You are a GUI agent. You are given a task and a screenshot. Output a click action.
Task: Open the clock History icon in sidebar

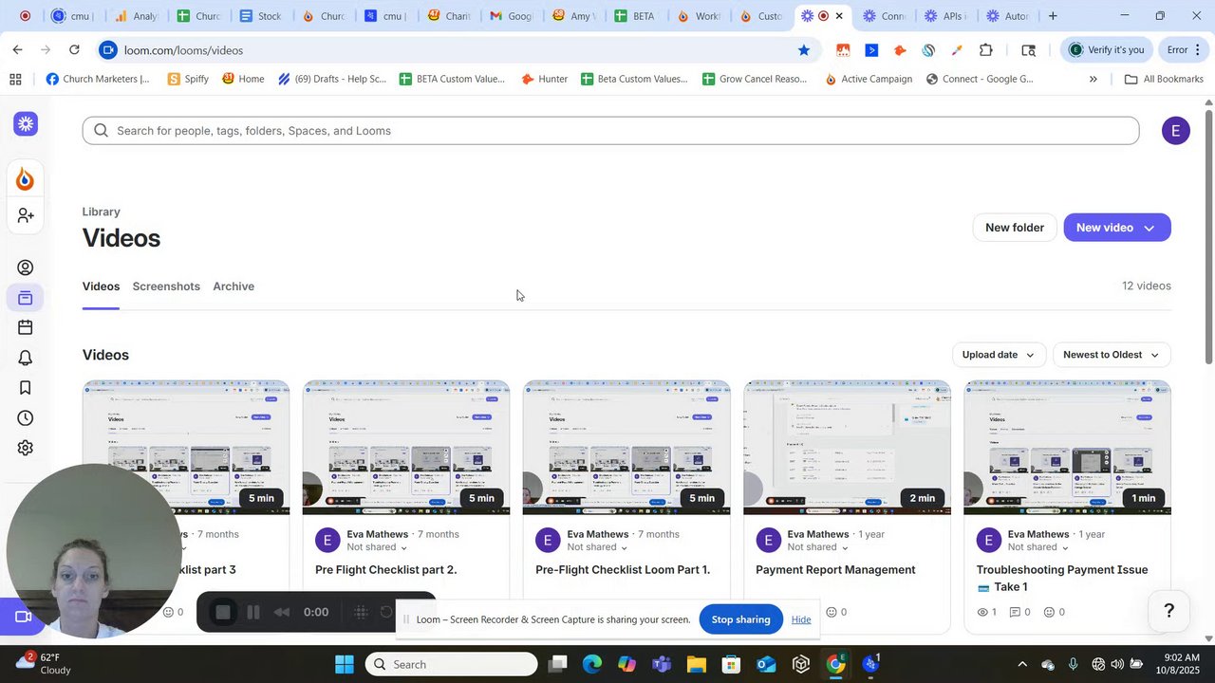[x=26, y=418]
